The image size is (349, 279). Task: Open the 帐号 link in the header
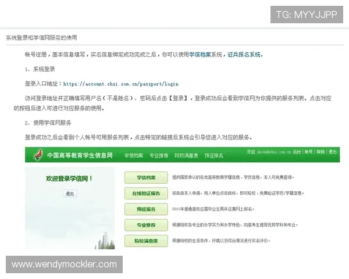(308, 152)
